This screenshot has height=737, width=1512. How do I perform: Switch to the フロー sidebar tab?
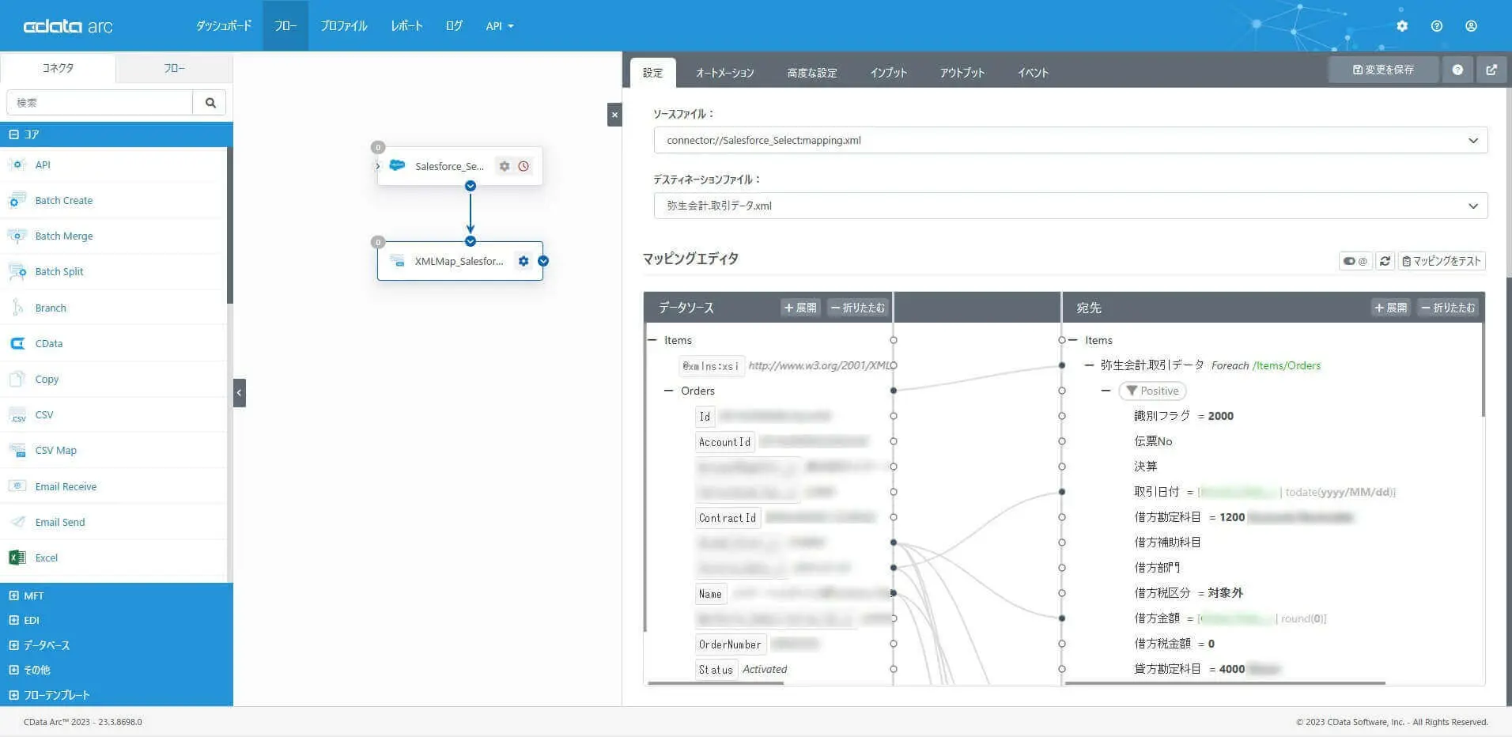click(175, 69)
